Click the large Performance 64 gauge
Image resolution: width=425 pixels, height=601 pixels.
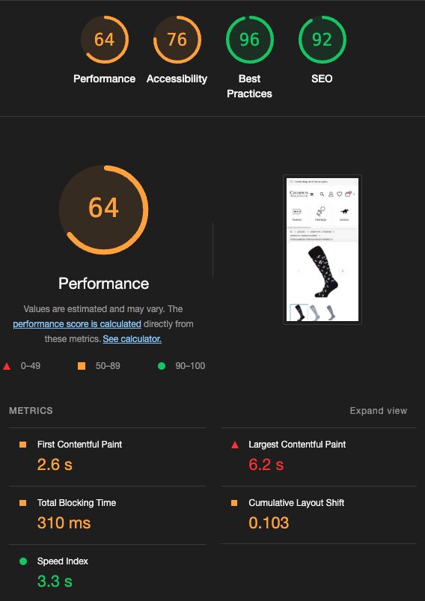[x=104, y=210]
